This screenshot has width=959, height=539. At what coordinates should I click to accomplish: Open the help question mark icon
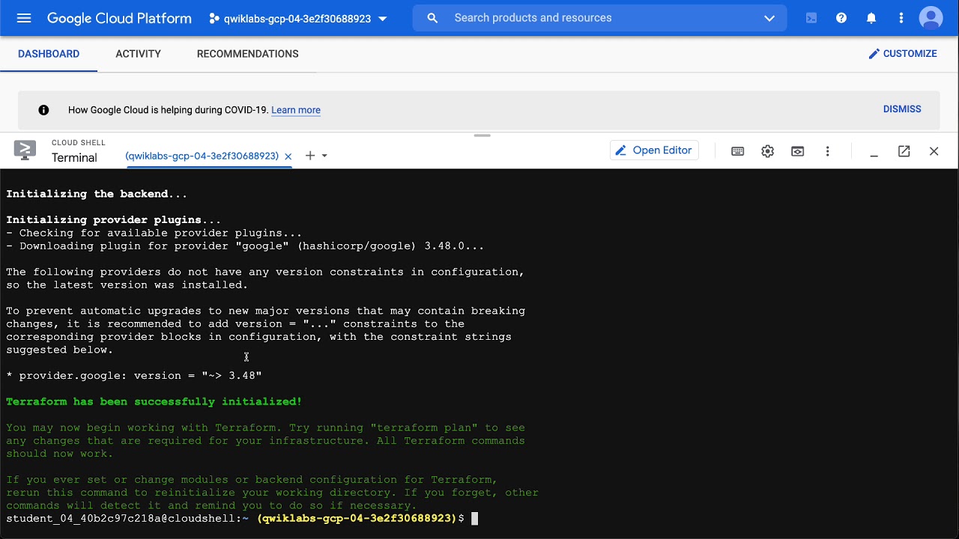click(x=841, y=18)
